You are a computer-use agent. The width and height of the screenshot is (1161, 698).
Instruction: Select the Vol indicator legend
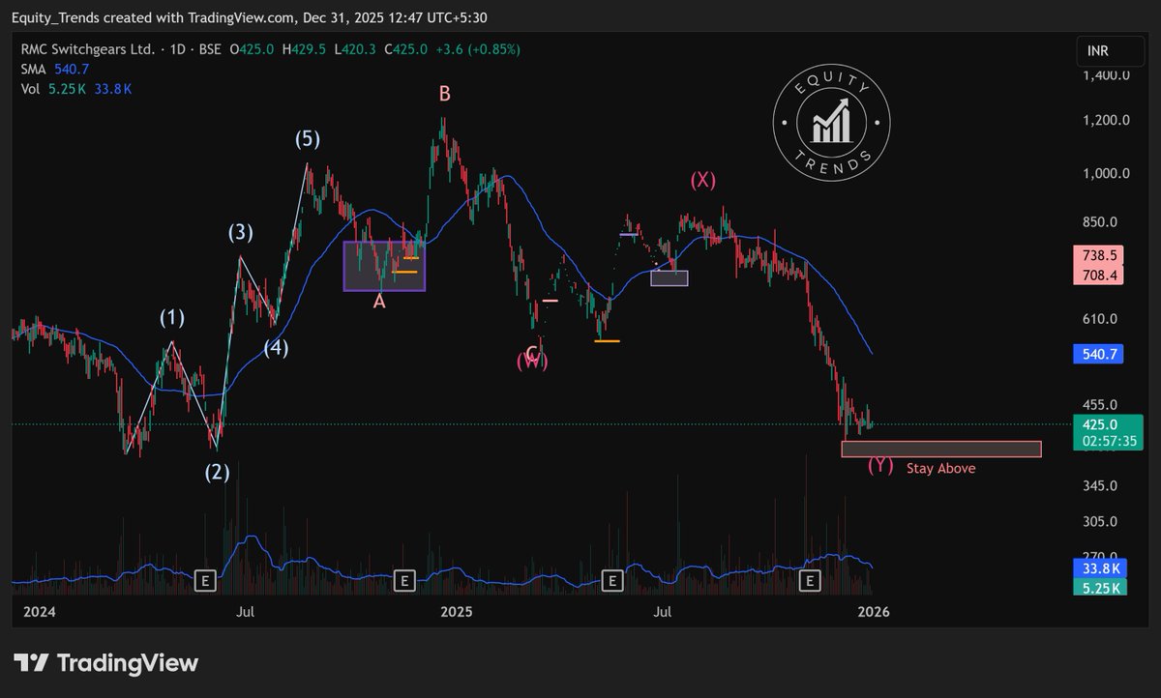[30, 88]
